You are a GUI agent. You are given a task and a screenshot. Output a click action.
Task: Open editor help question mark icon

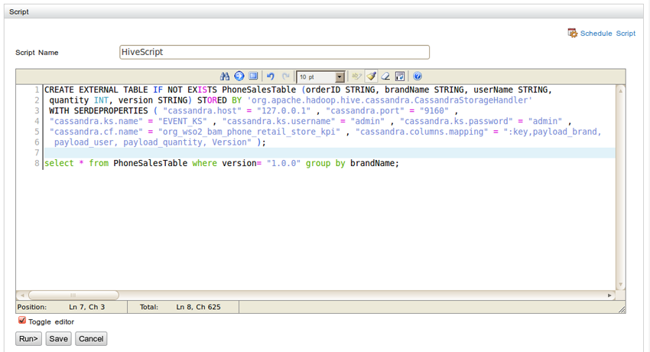point(418,77)
